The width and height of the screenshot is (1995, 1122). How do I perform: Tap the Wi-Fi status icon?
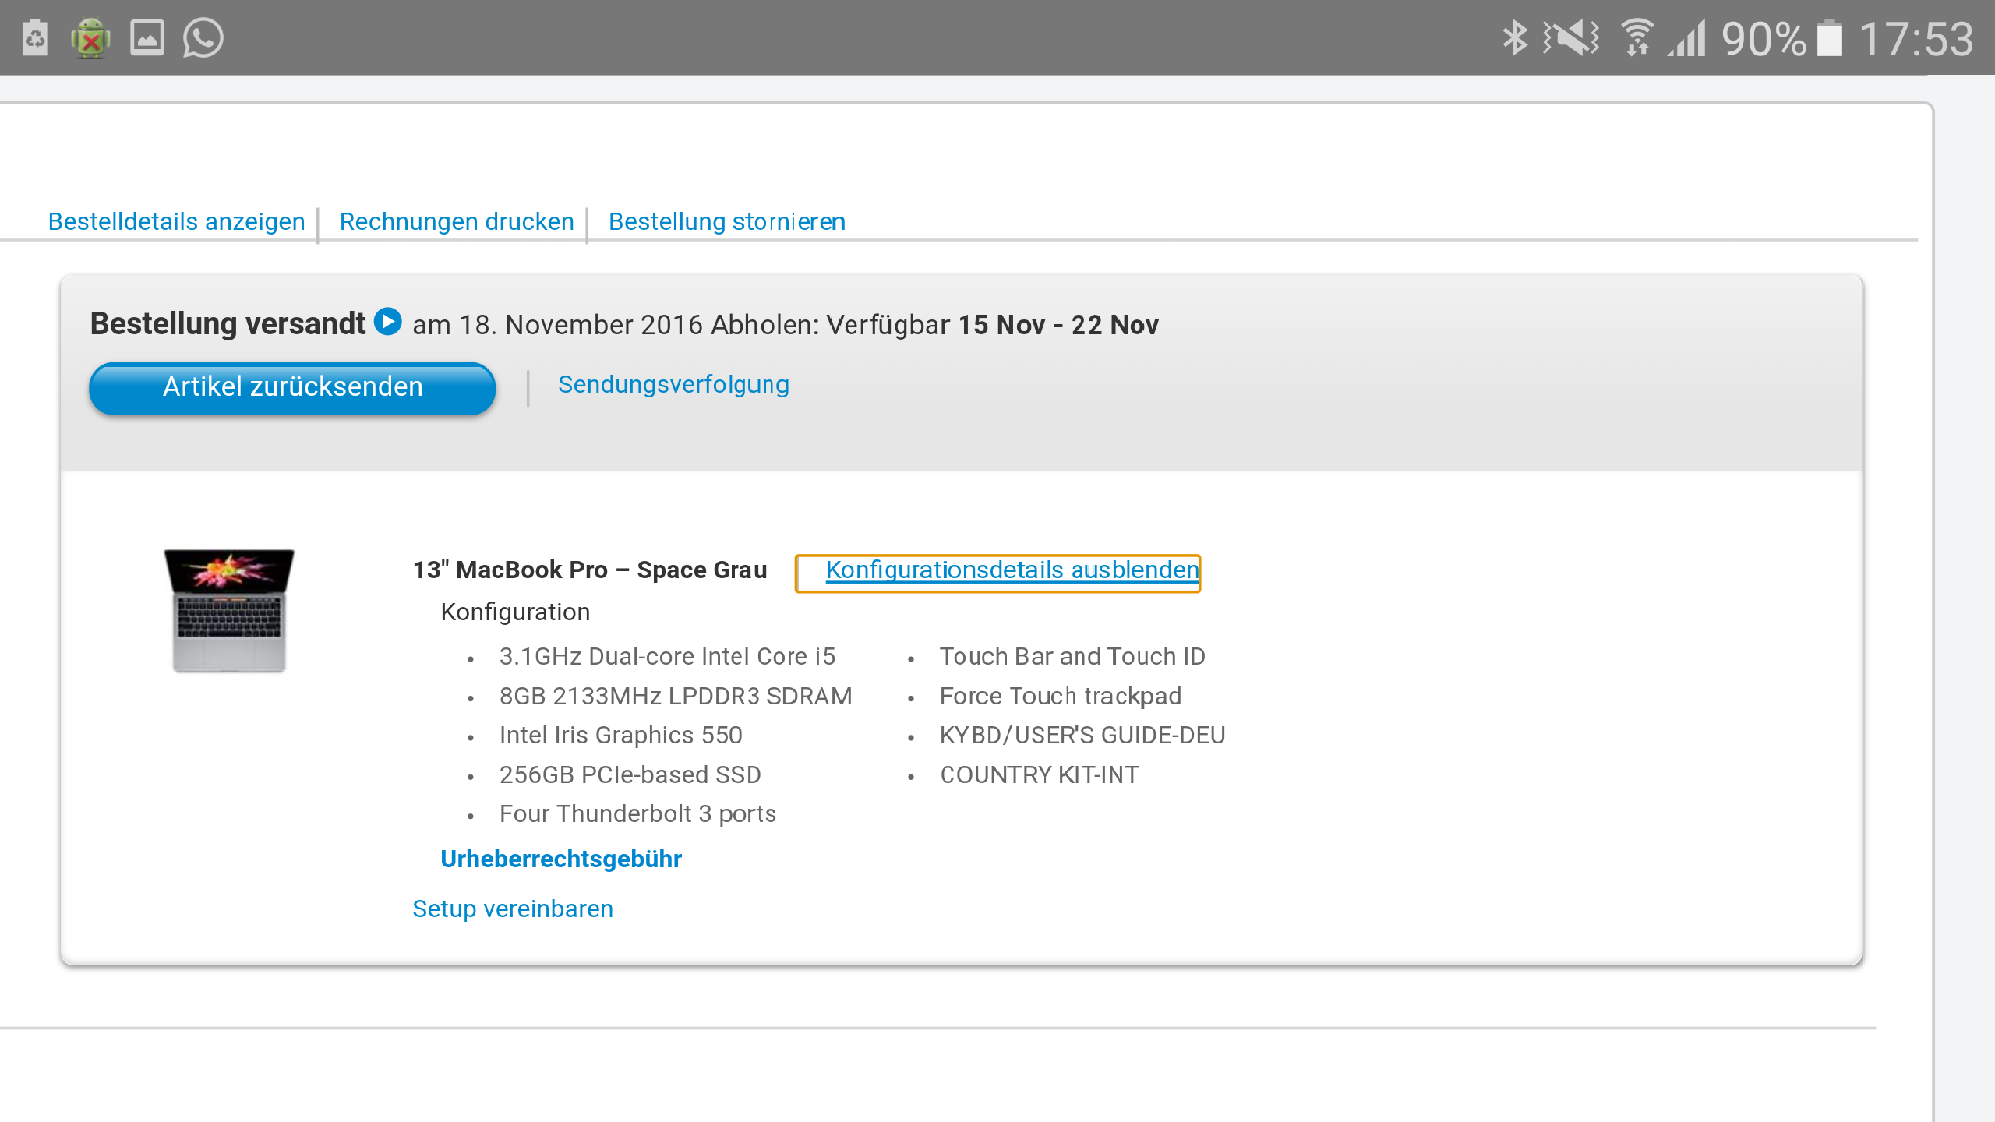coord(1637,38)
